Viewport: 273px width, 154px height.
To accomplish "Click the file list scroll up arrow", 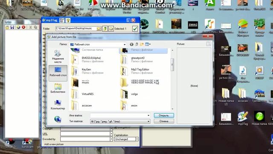I will point(172,50).
